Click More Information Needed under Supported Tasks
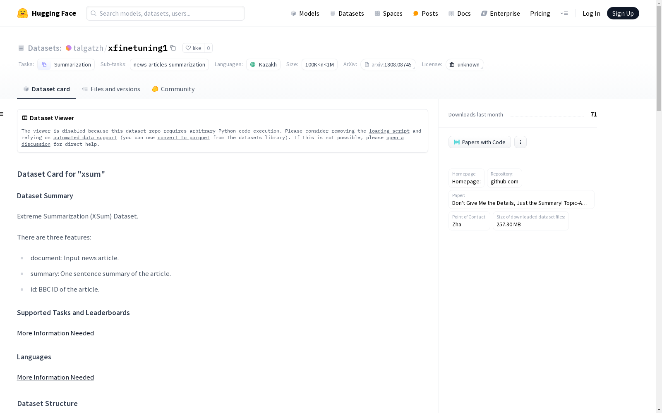662x413 pixels. coord(55,333)
